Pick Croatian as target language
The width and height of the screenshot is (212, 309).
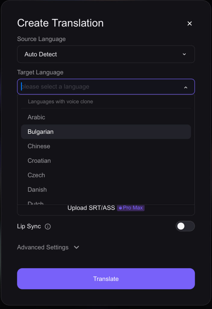click(x=39, y=161)
